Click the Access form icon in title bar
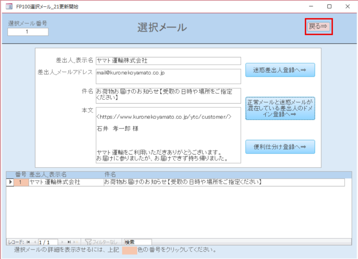 (x=9, y=6)
